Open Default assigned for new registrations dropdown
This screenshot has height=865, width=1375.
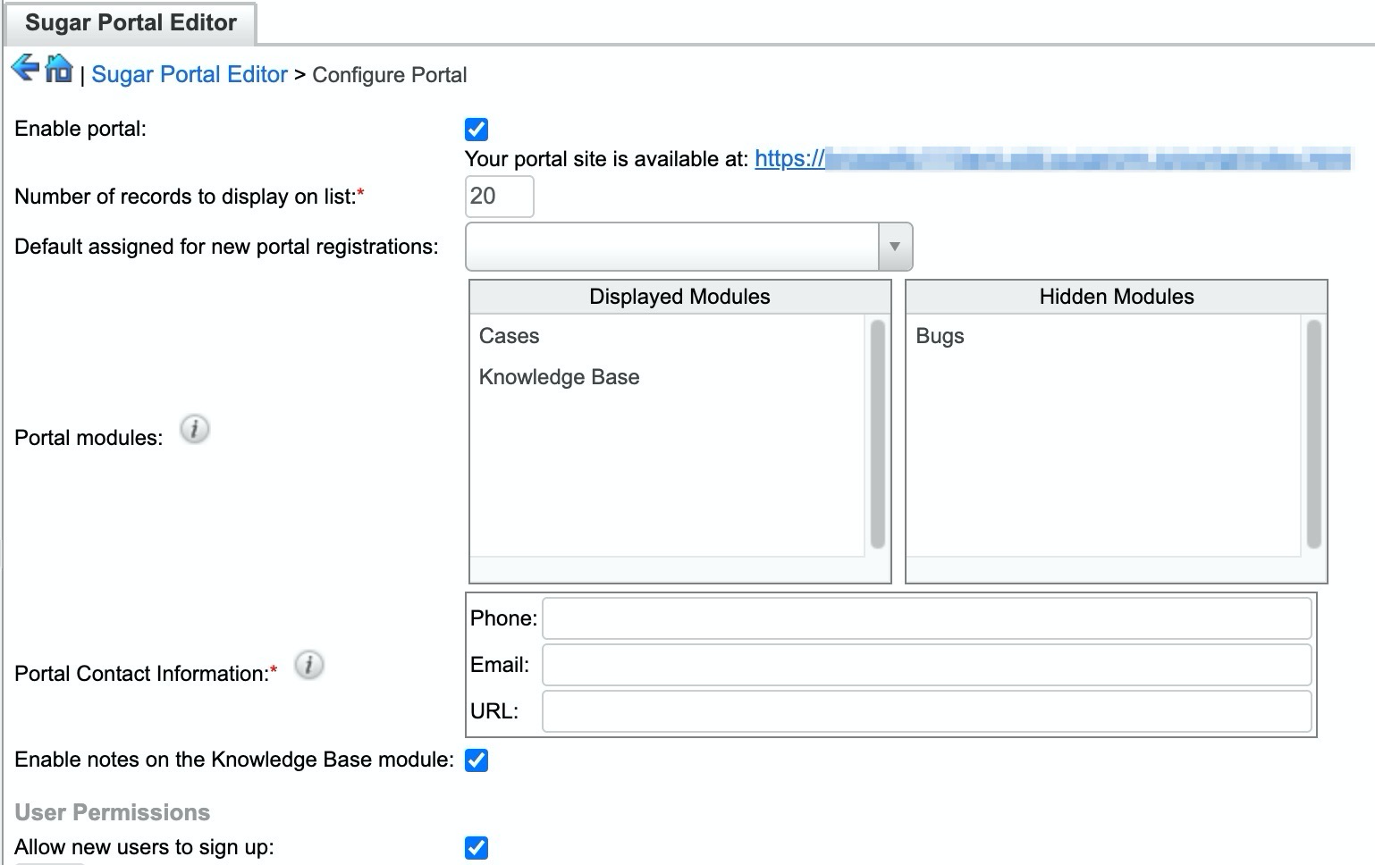click(672, 247)
